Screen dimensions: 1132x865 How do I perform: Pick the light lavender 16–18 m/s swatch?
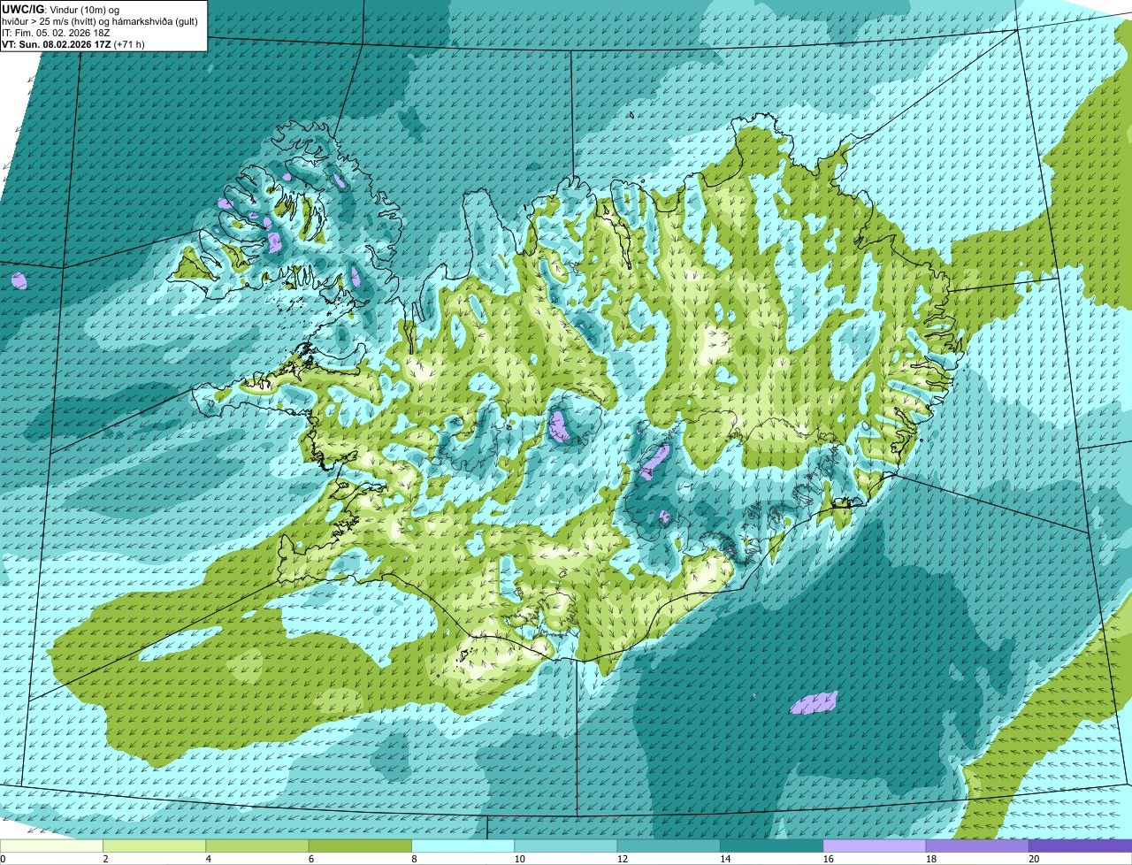pyautogui.click(x=875, y=846)
